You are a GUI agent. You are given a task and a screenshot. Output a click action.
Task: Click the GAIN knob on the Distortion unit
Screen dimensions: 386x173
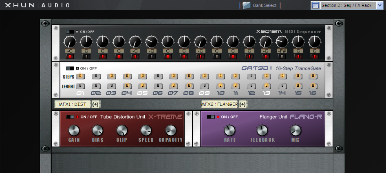click(74, 131)
